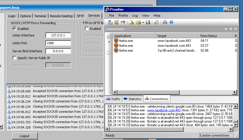
Task: Open the Profile menu in Proxifier
Action: (123, 15)
